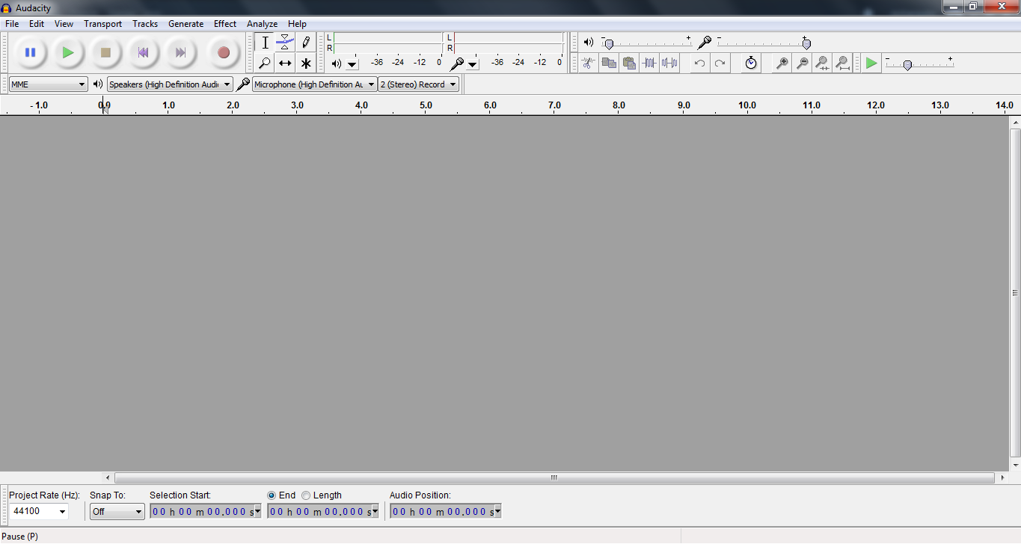
Task: Click the Cut scissors icon
Action: point(589,63)
